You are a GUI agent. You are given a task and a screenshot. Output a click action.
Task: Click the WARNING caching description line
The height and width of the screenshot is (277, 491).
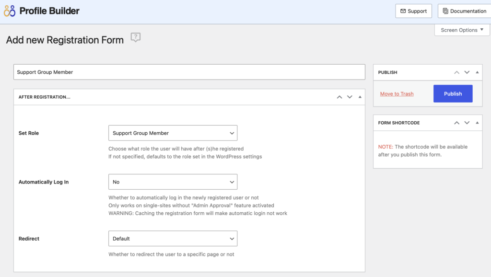[x=198, y=213]
